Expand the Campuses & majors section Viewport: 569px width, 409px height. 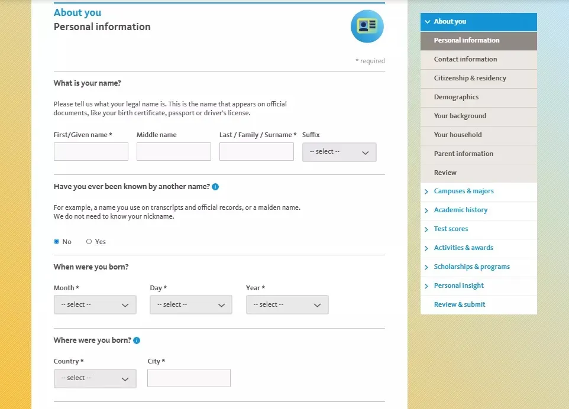point(463,191)
